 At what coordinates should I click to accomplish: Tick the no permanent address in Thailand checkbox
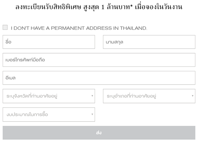coord(5,28)
